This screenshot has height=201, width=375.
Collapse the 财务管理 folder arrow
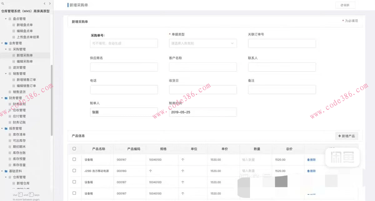click(x=2, y=98)
